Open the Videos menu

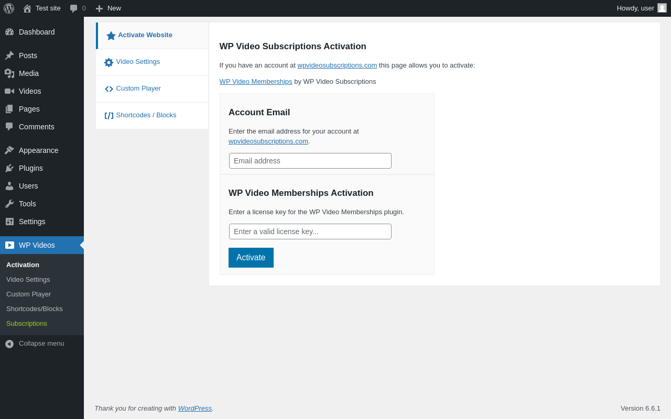pos(42,91)
